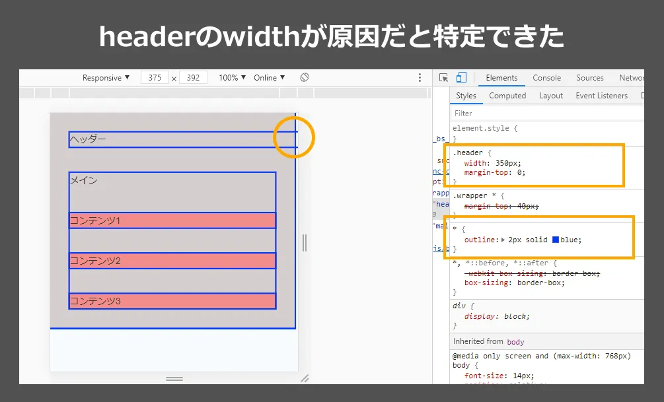The height and width of the screenshot is (402, 664).
Task: Switch to the Console tab
Action: (546, 78)
